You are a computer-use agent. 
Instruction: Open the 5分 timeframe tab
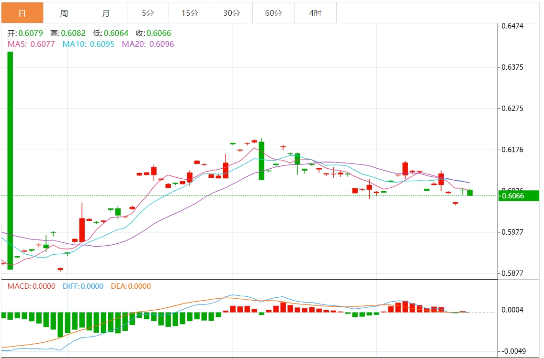[148, 13]
